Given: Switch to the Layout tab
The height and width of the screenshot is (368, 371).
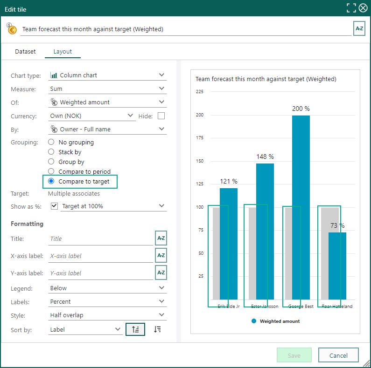Looking at the screenshot, I should click(63, 52).
